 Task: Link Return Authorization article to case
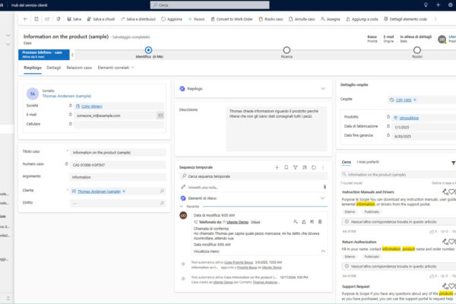pyautogui.click(x=445, y=242)
